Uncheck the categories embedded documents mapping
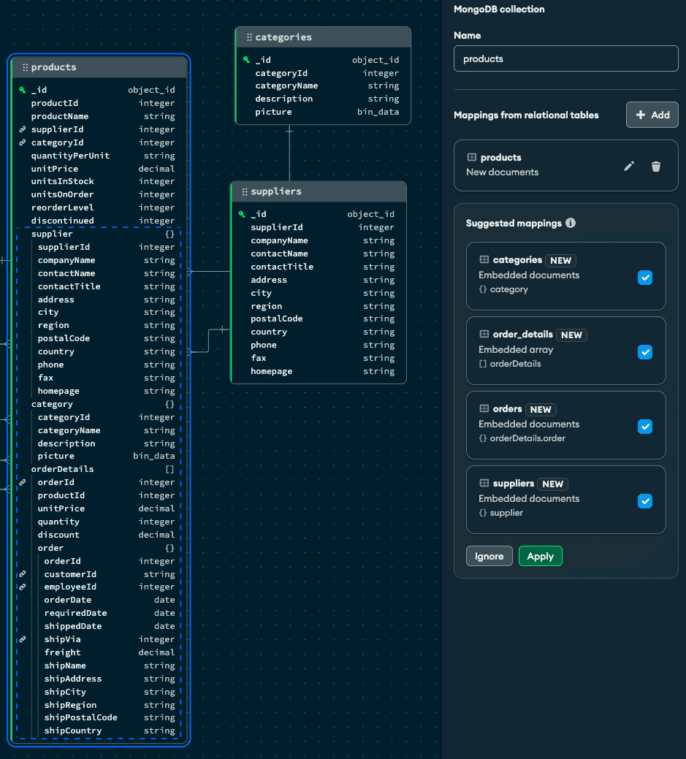Viewport: 686px width, 759px height. 645,277
